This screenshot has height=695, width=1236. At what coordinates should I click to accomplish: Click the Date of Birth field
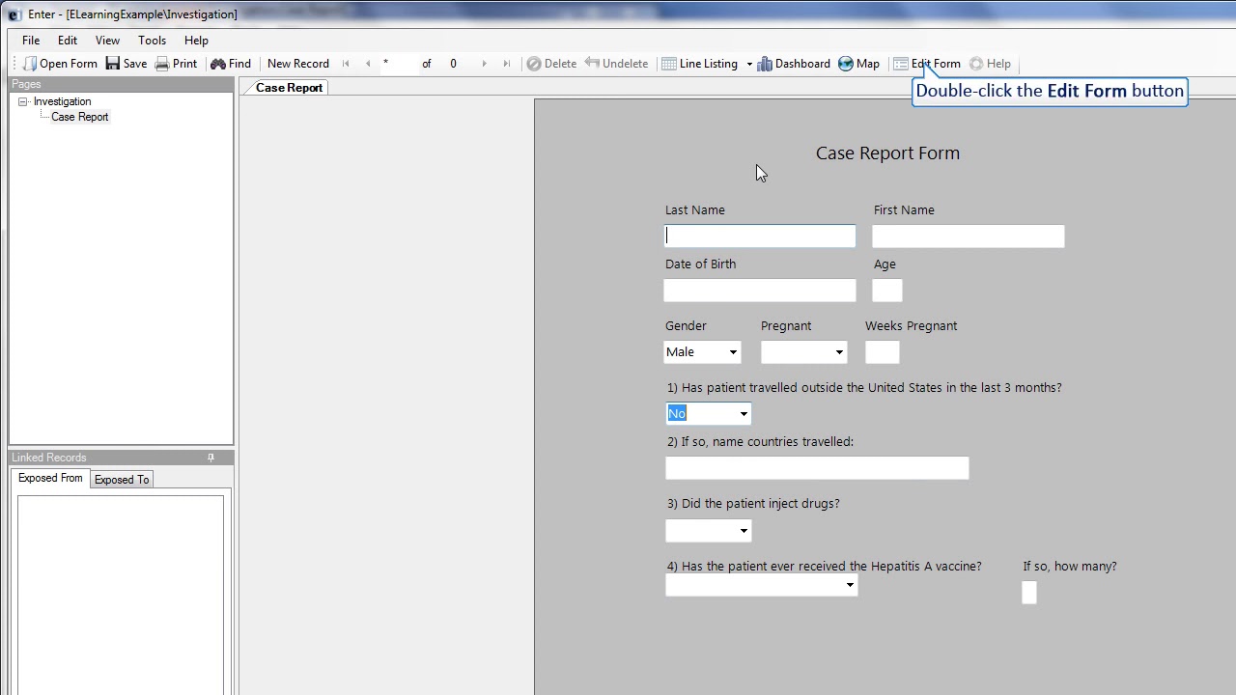pyautogui.click(x=760, y=291)
